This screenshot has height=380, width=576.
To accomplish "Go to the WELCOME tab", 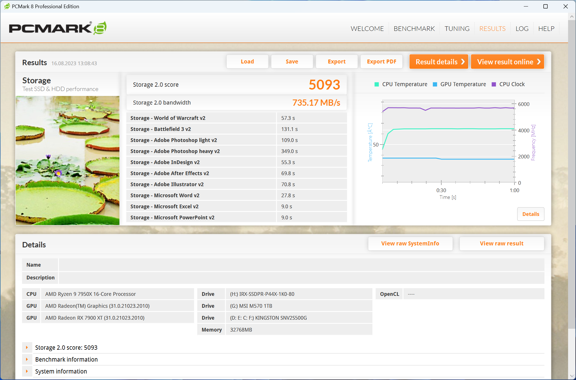I will coord(367,29).
